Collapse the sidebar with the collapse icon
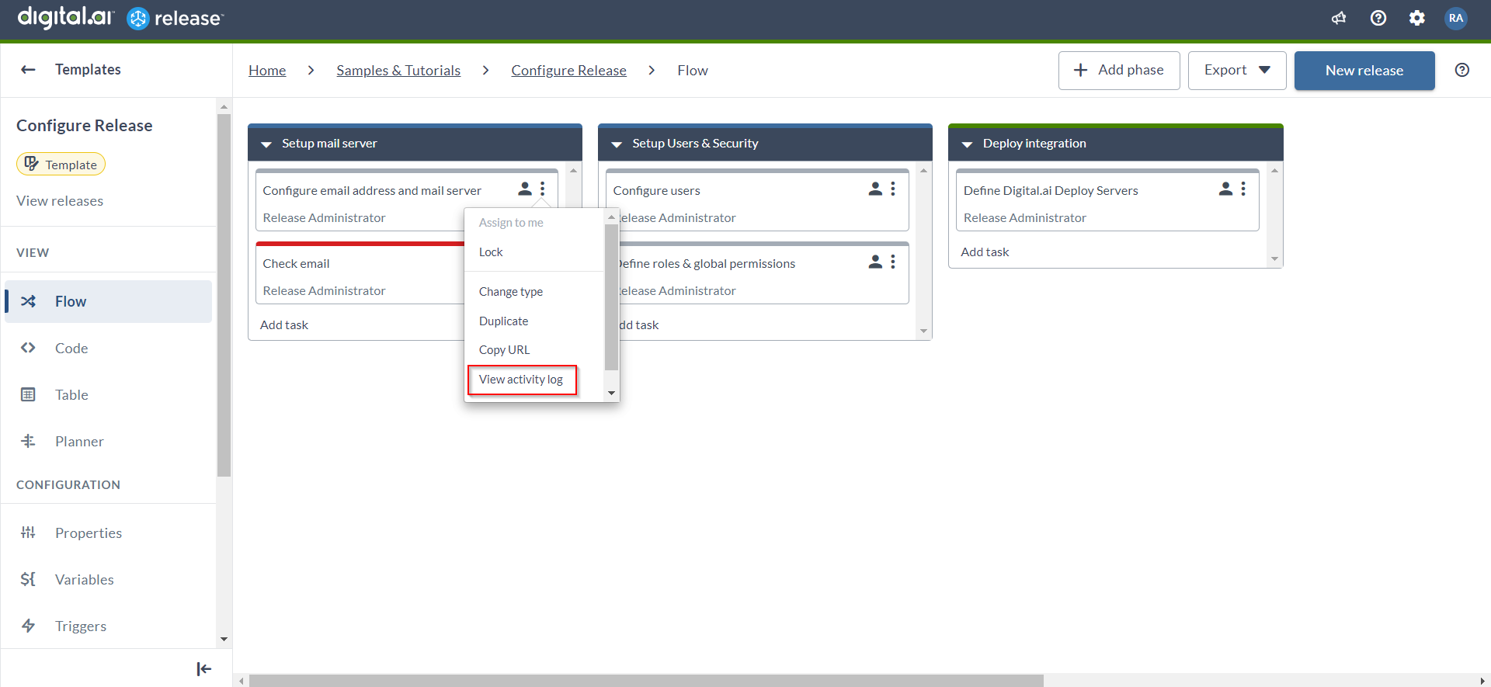 (203, 669)
